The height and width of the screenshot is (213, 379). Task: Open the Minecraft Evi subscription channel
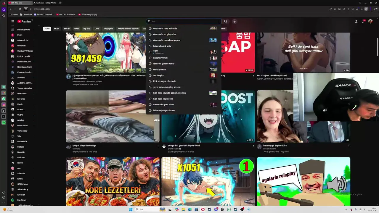click(x=23, y=40)
